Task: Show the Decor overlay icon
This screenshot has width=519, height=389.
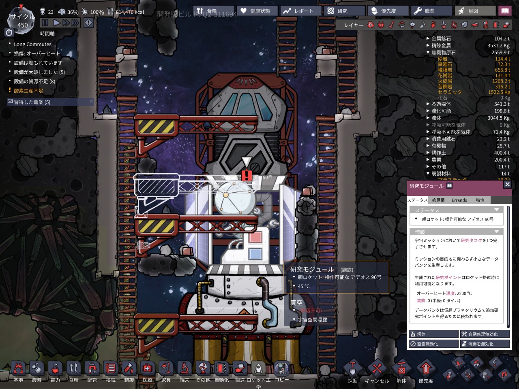Action: tap(444, 25)
